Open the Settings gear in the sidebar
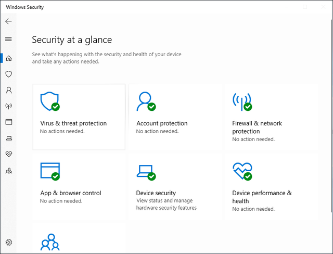333x254 pixels. [x=8, y=242]
